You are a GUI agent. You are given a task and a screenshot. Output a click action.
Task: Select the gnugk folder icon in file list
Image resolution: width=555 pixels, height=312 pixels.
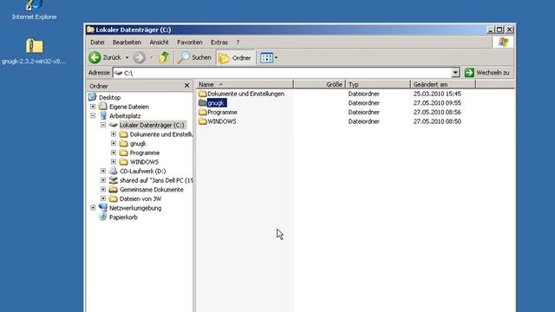point(202,103)
